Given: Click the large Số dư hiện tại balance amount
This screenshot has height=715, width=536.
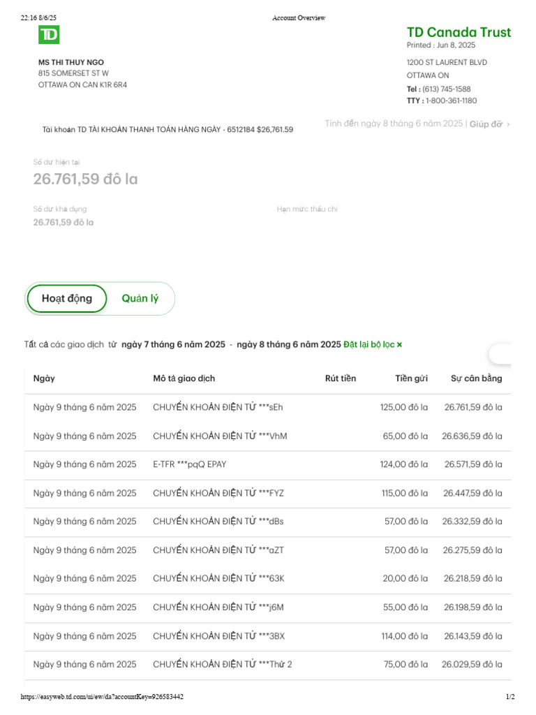Looking at the screenshot, I should 85,179.
